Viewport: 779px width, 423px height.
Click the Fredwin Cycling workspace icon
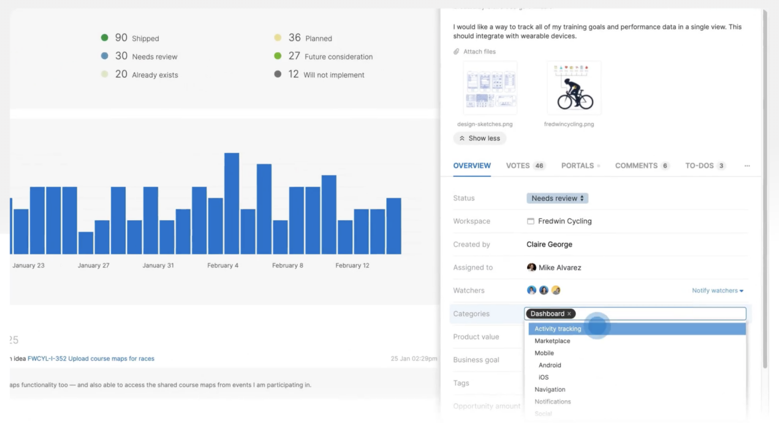click(530, 221)
